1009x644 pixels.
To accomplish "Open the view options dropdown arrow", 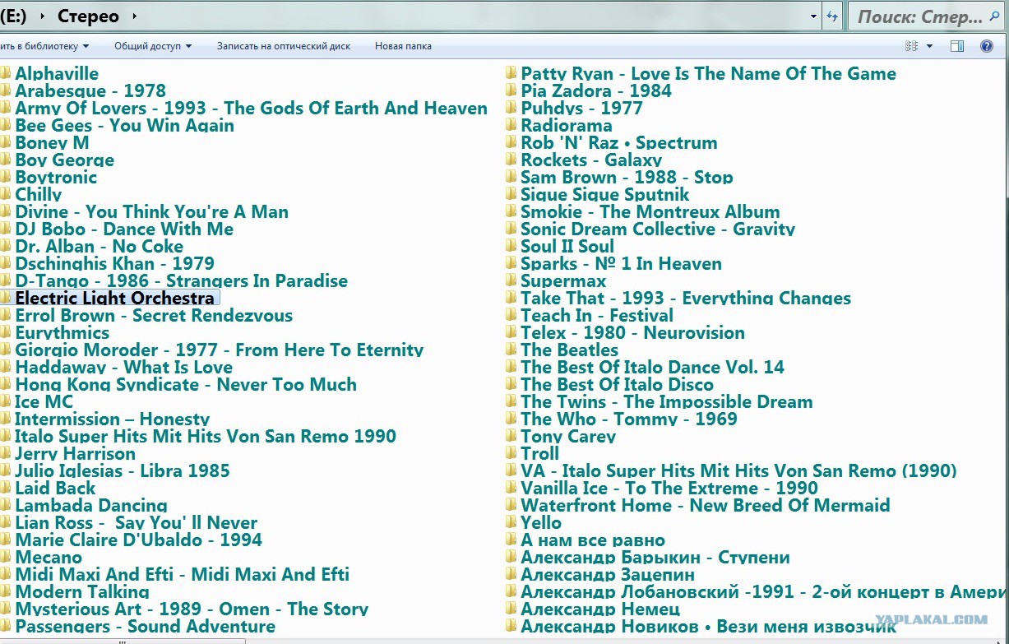I will coord(930,46).
